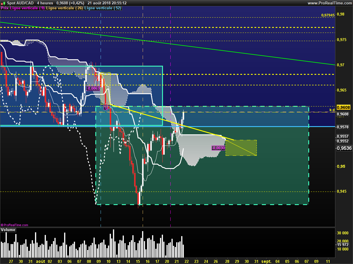Select Ligne verticale (26) label
This screenshot has width=353, height=264.
click(x=64, y=8)
